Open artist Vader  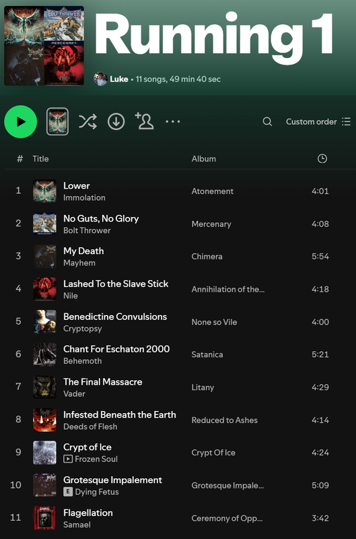pyautogui.click(x=74, y=394)
